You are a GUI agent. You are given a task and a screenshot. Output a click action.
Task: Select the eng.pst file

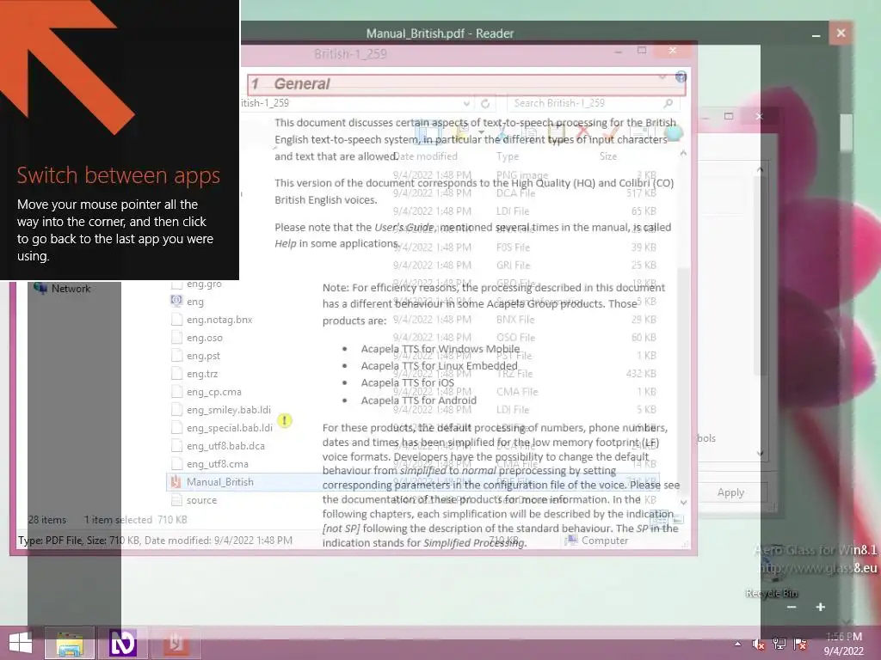tap(203, 356)
